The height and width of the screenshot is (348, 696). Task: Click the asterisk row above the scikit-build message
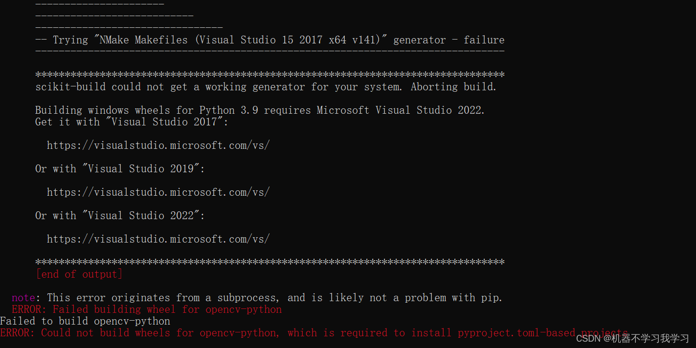(x=269, y=75)
